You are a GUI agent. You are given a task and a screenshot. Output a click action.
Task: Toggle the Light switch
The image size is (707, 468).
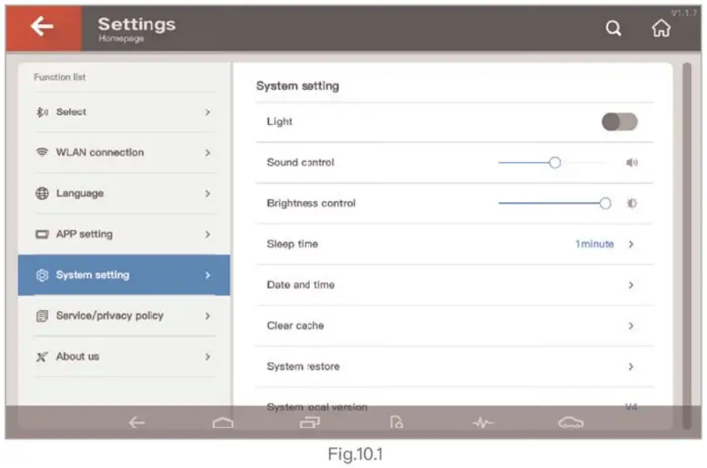click(619, 122)
